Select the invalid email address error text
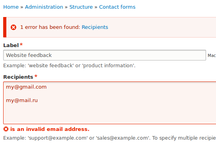This screenshot has height=144, width=216. [x=50, y=129]
